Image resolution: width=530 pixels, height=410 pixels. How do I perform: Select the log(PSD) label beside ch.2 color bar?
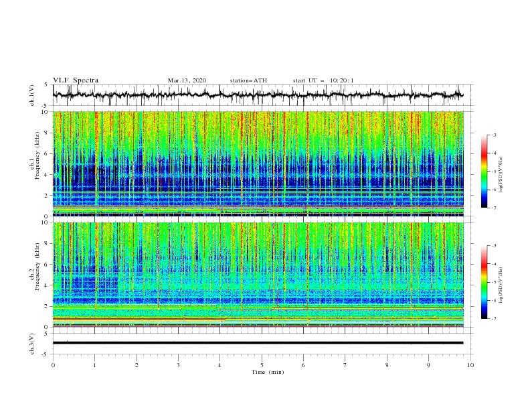tap(501, 285)
